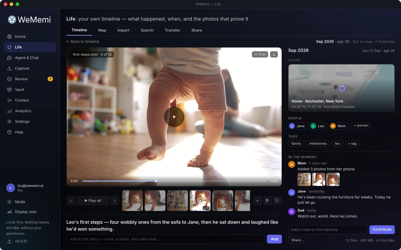Image resolution: width=401 pixels, height=250 pixels.
Task: Play the first-steps video
Action: [174, 117]
